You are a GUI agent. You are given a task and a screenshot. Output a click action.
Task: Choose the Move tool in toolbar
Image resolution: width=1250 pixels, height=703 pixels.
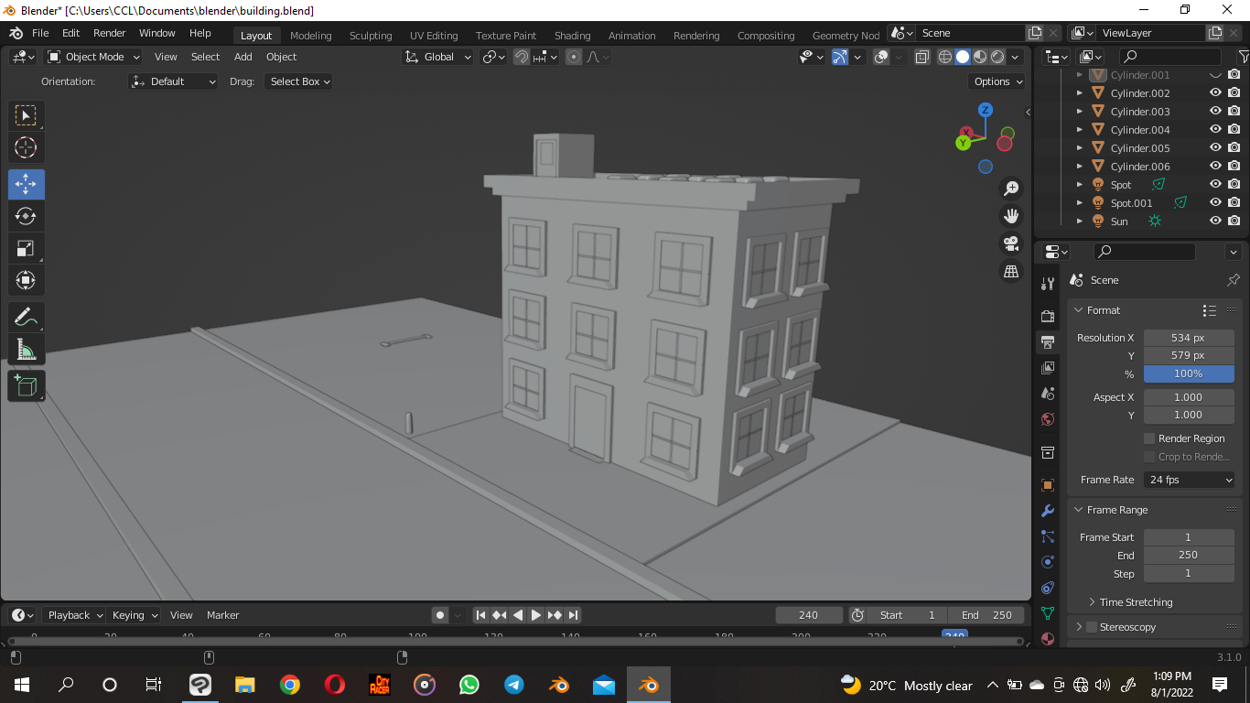[26, 184]
